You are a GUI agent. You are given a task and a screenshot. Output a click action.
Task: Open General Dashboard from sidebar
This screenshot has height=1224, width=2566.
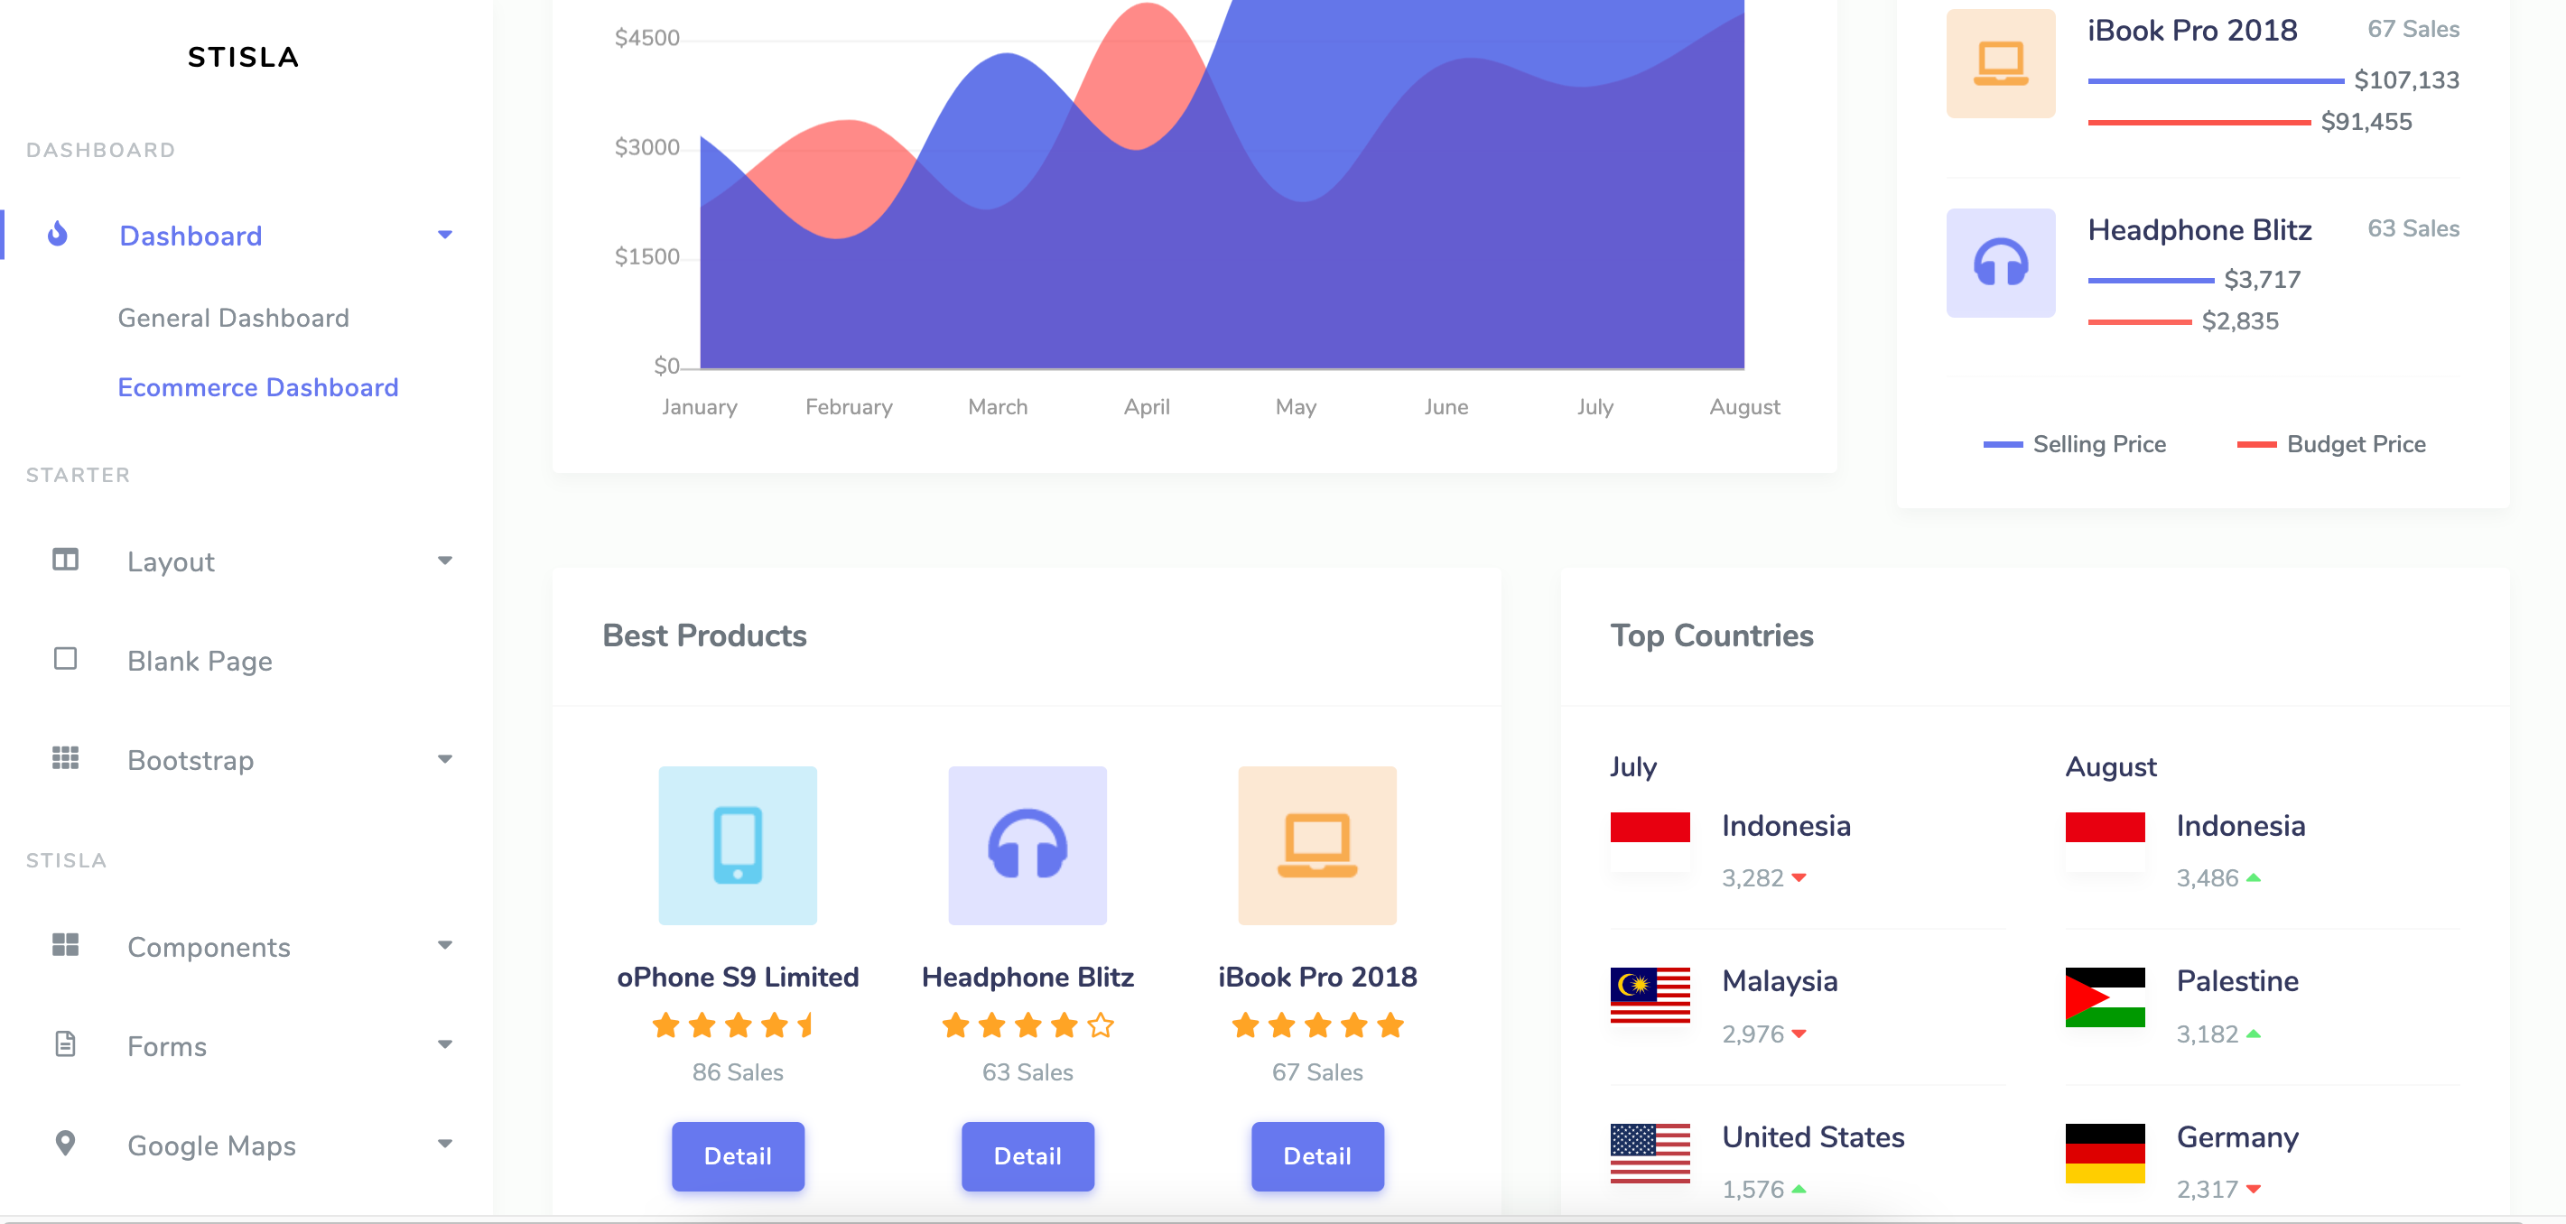point(233,318)
